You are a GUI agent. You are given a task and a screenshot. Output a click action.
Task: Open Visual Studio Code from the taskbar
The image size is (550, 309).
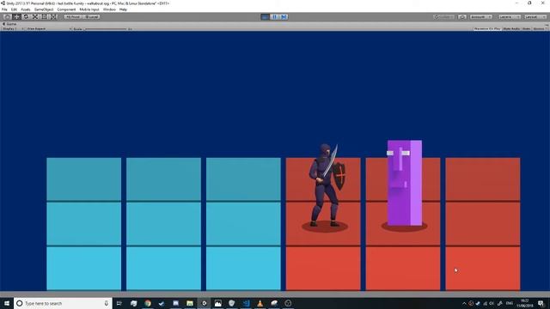pos(246,303)
